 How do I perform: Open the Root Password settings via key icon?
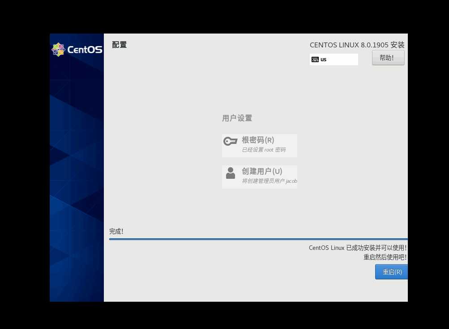[x=230, y=141]
